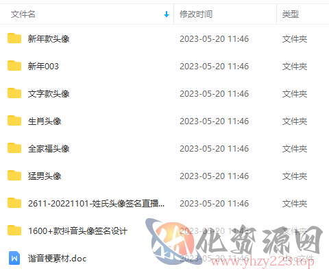329x271 pixels.
Task: Select the name 1600+款抖音头像签名设计
Action: point(77,231)
